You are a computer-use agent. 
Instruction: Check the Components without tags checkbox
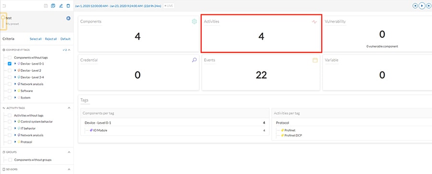point(10,58)
